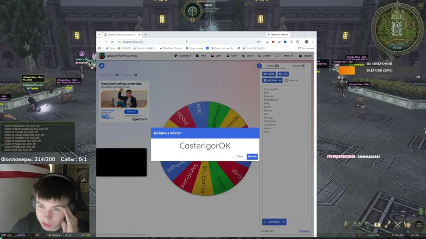The height and width of the screenshot is (239, 426).
Task: Sort the wheel entries
Action: click(x=283, y=74)
